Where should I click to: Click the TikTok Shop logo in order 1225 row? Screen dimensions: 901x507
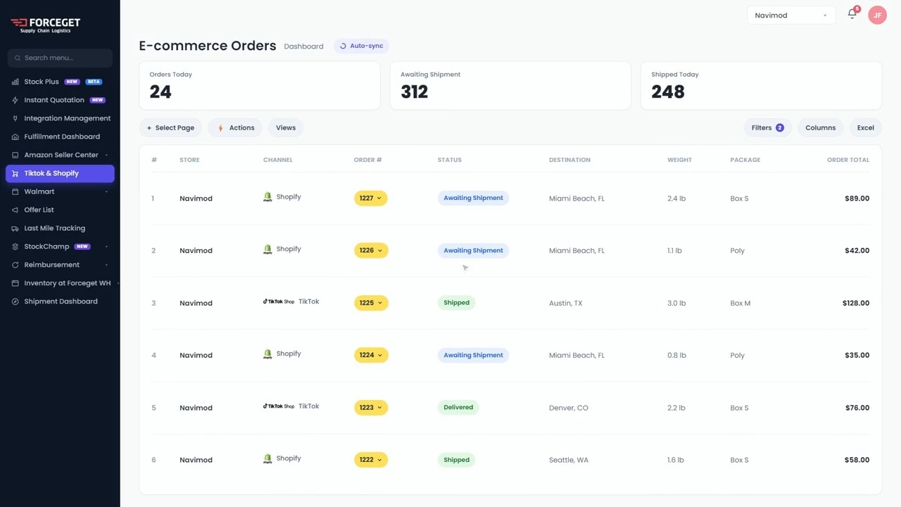point(279,301)
